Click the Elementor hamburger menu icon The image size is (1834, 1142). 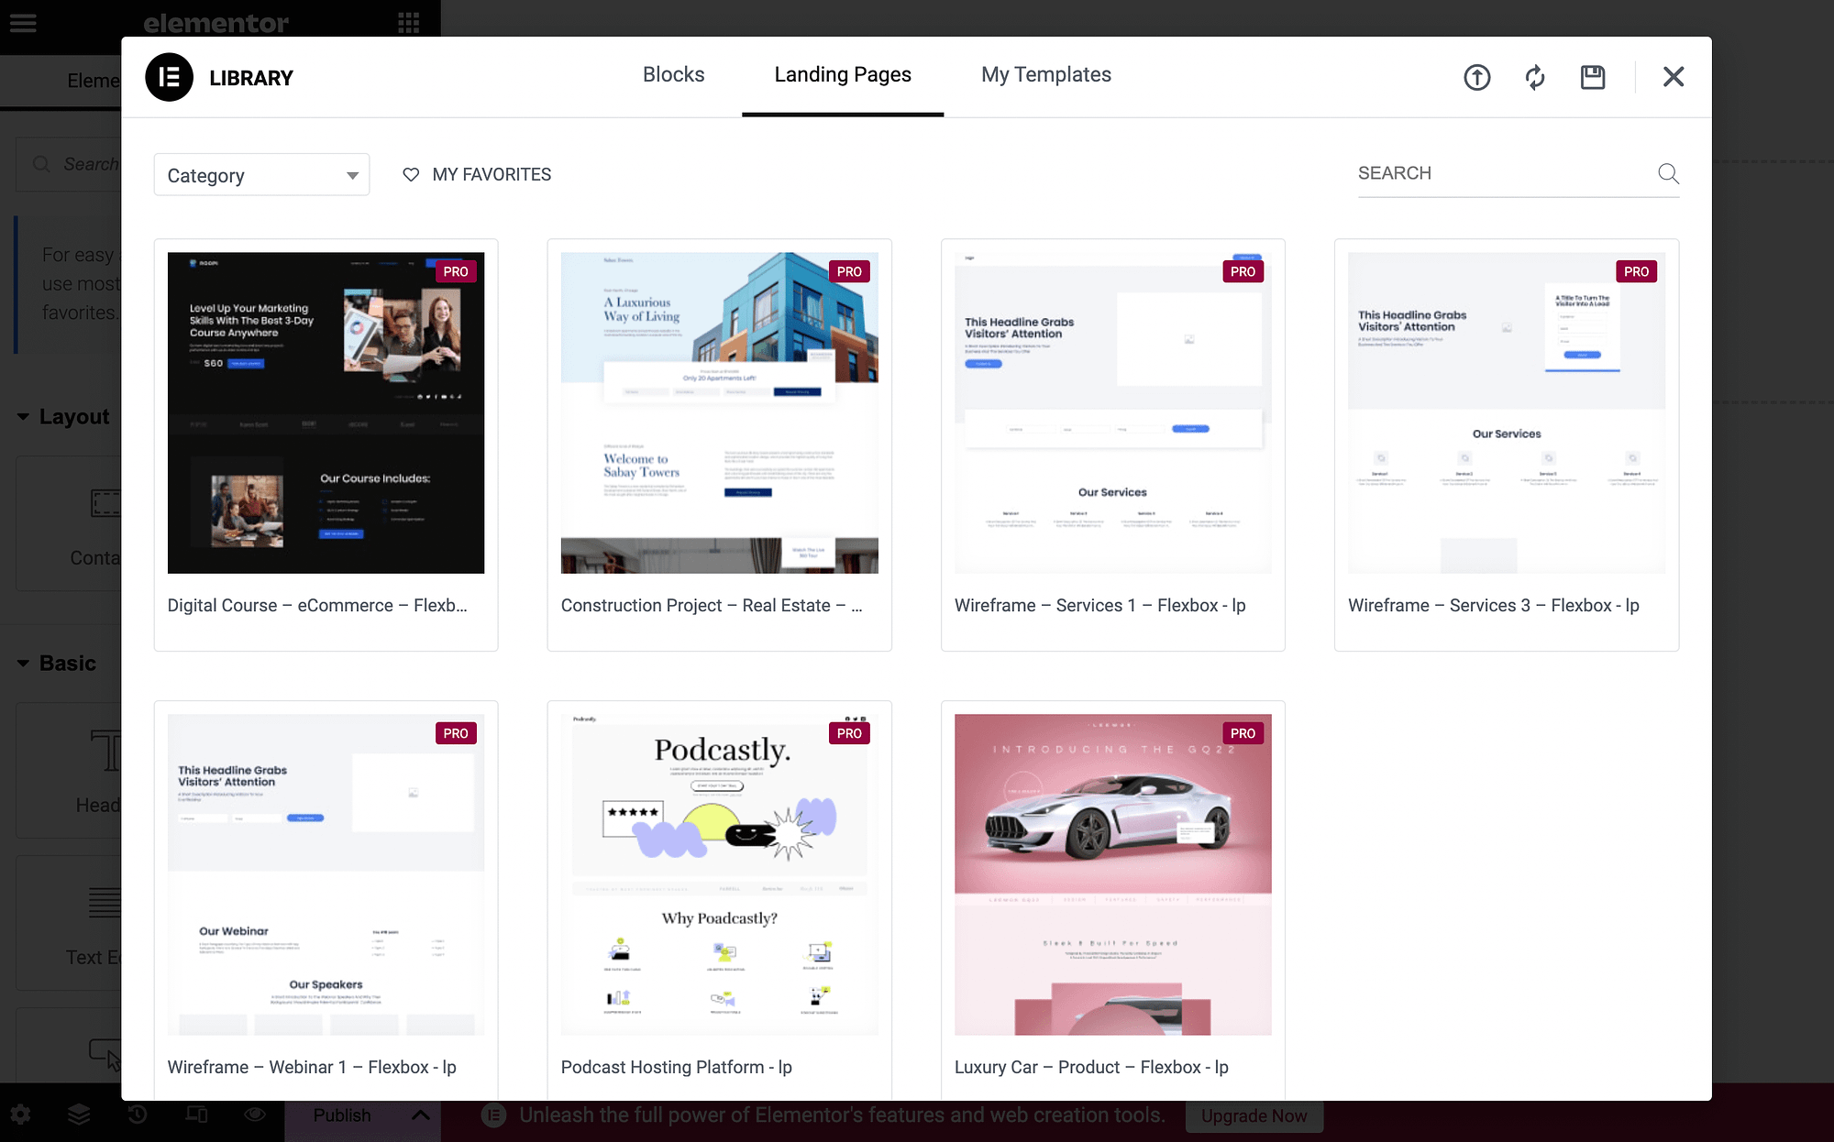[22, 22]
